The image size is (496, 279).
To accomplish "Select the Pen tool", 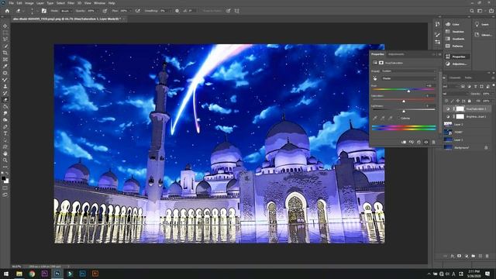I will tap(5, 127).
